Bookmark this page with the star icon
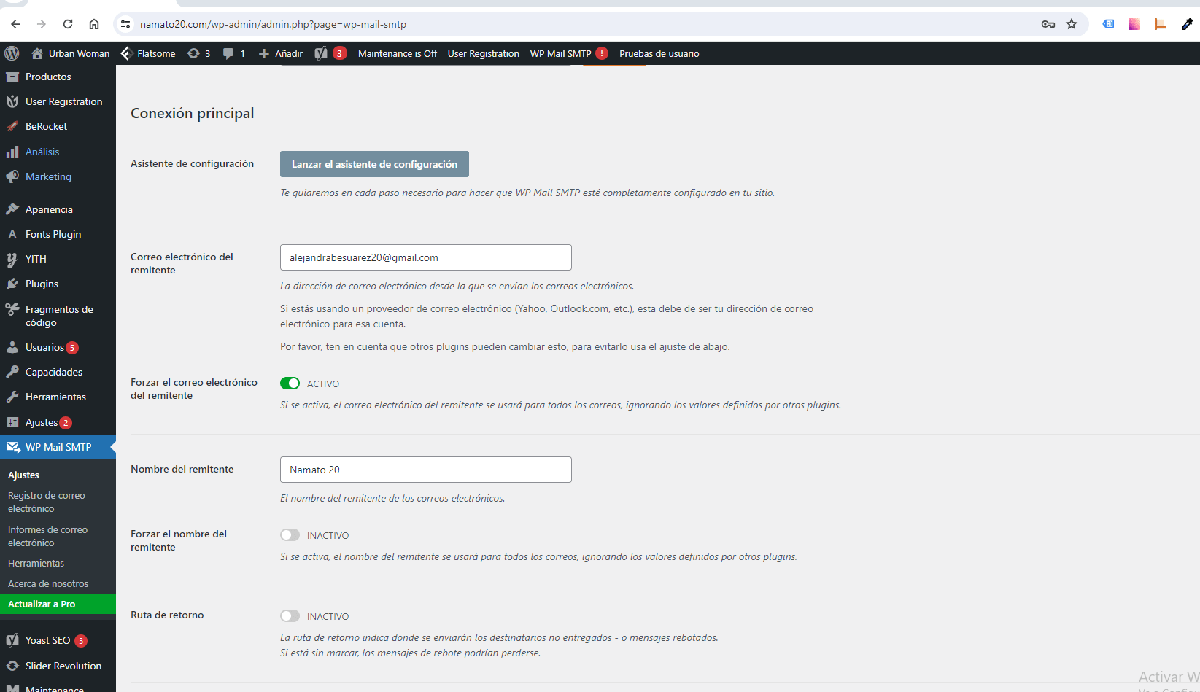The width and height of the screenshot is (1200, 692). (1072, 24)
